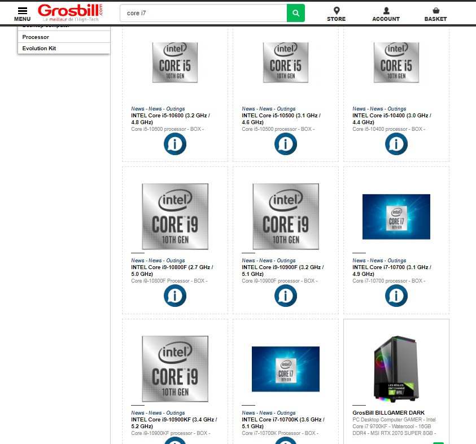Click info icon for Core i5-10400
Screen dimensions: 476x444
point(396,144)
